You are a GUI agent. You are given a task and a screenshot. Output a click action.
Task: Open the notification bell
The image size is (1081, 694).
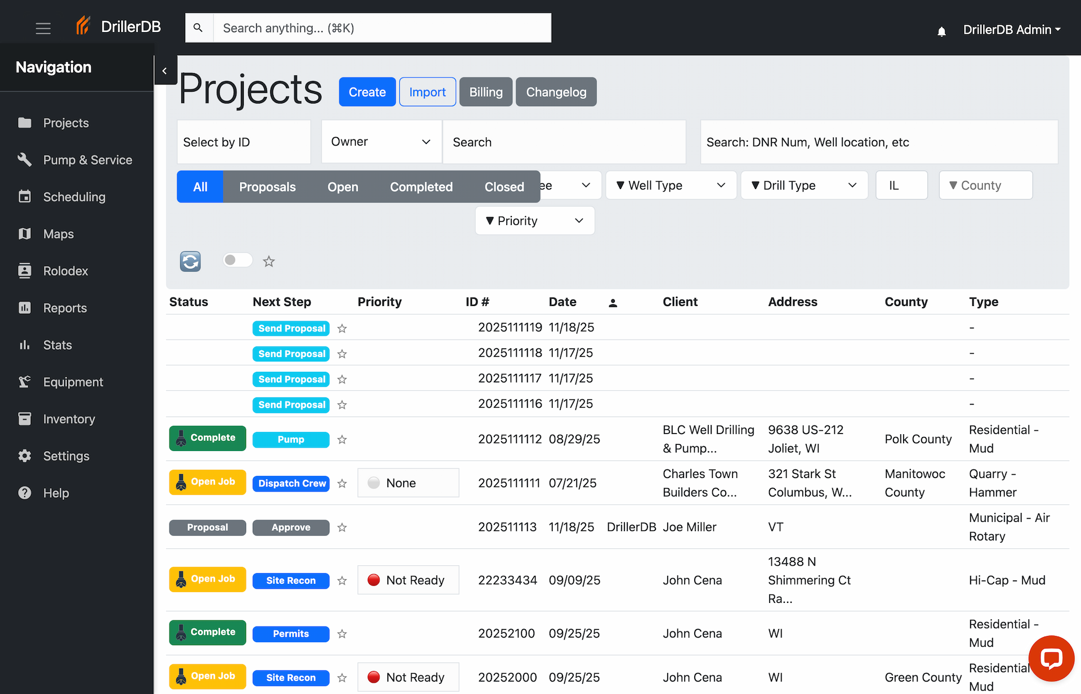pyautogui.click(x=942, y=31)
